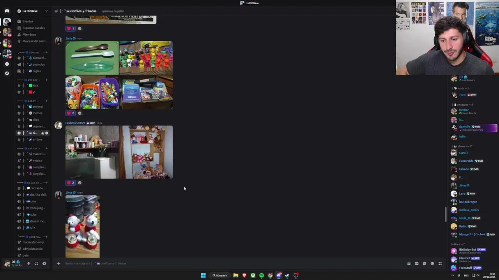This screenshot has width=499, height=280.
Task: Create channel in extras category
Action: click(x=46, y=148)
